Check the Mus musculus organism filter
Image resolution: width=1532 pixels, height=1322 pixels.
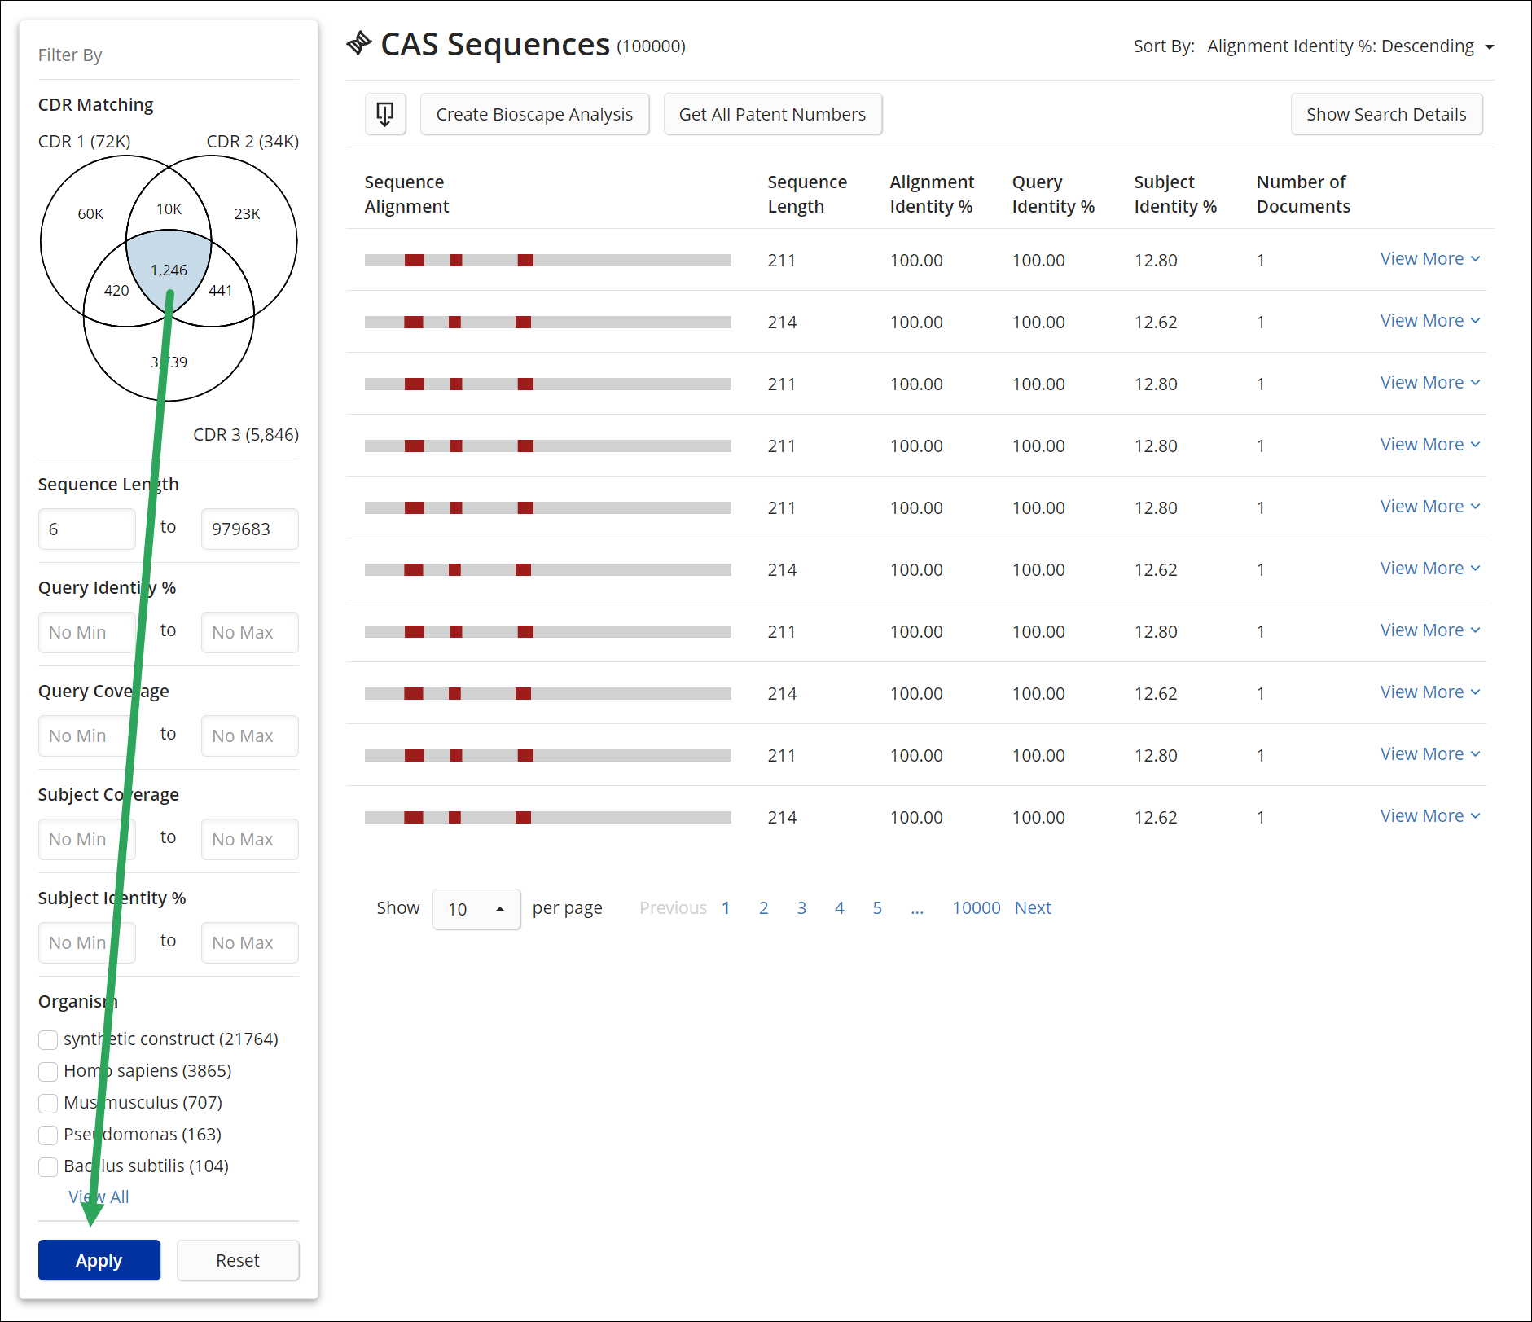tap(48, 1104)
